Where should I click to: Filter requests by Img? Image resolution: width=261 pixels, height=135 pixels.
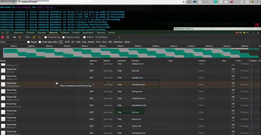pos(84,42)
